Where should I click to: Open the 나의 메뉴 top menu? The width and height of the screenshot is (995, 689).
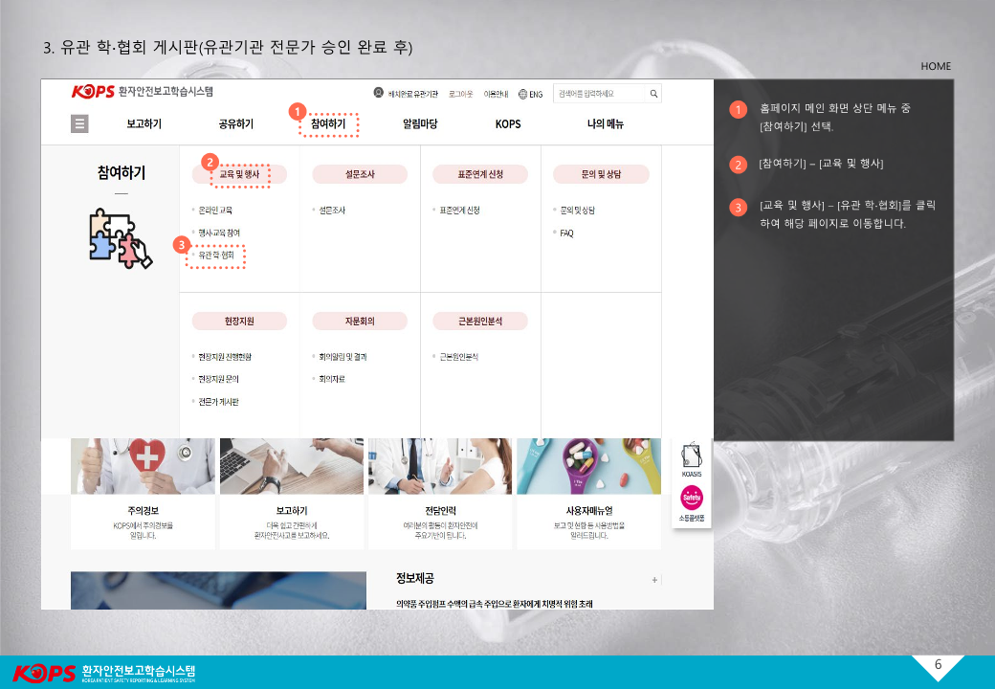point(606,124)
